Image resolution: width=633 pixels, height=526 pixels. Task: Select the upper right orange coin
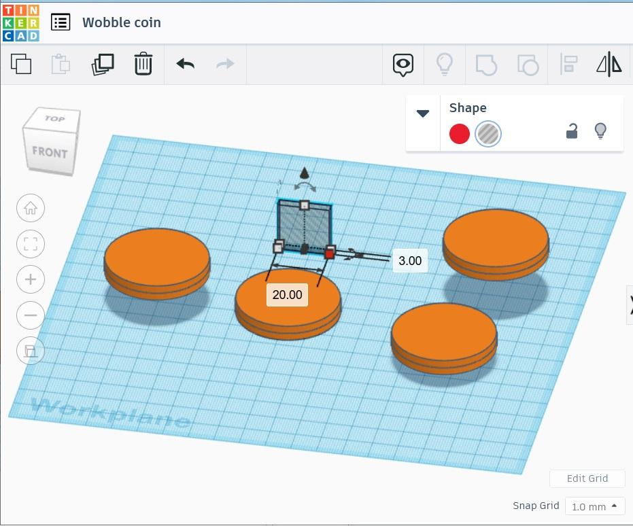pos(496,241)
